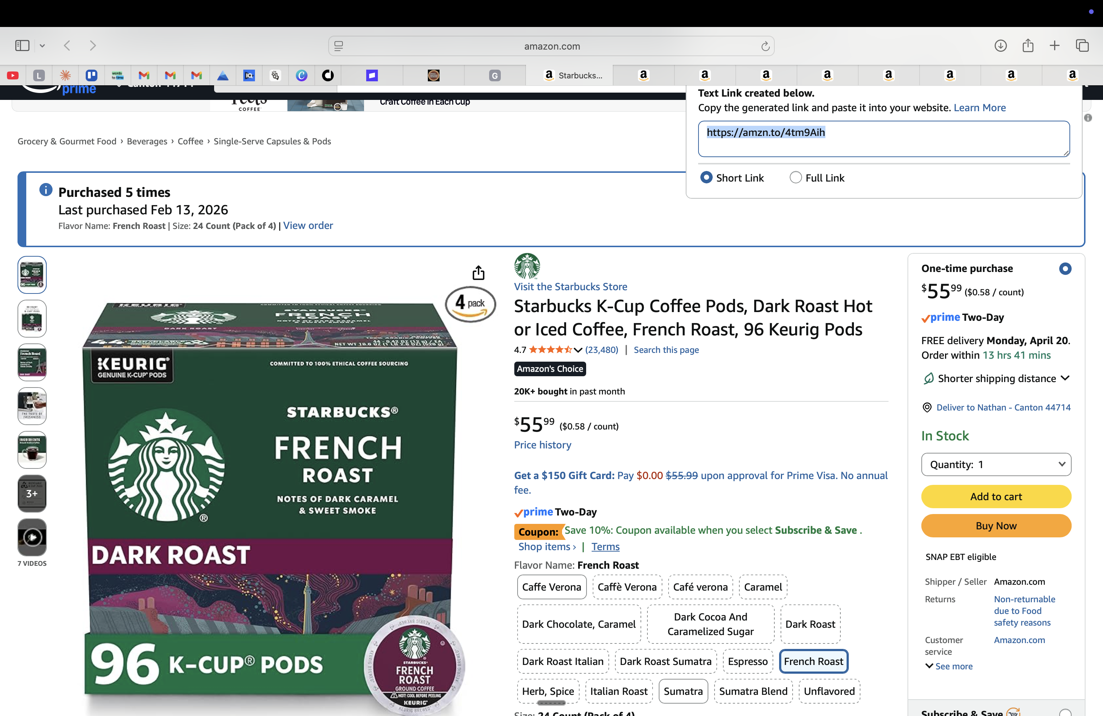Switch to the YouTube pinned tab
The image size is (1103, 716).
pyautogui.click(x=12, y=75)
